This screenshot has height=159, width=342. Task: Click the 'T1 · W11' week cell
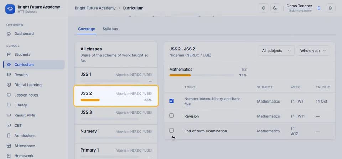click(x=297, y=116)
